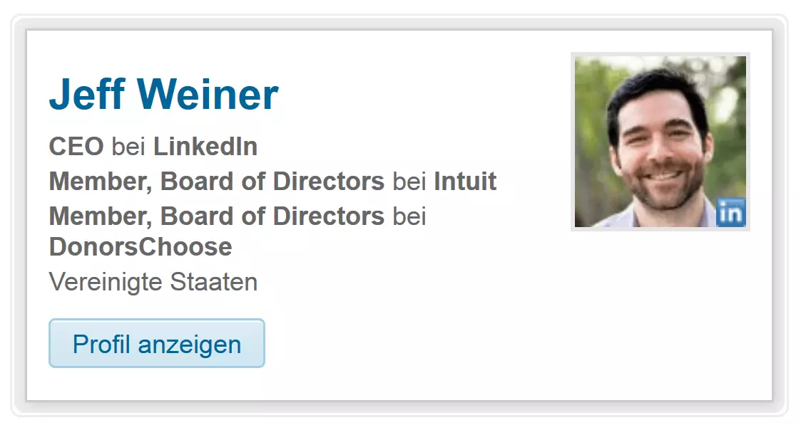Click the "Intuit" company name
The width and height of the screenshot is (801, 425).
[x=465, y=181]
